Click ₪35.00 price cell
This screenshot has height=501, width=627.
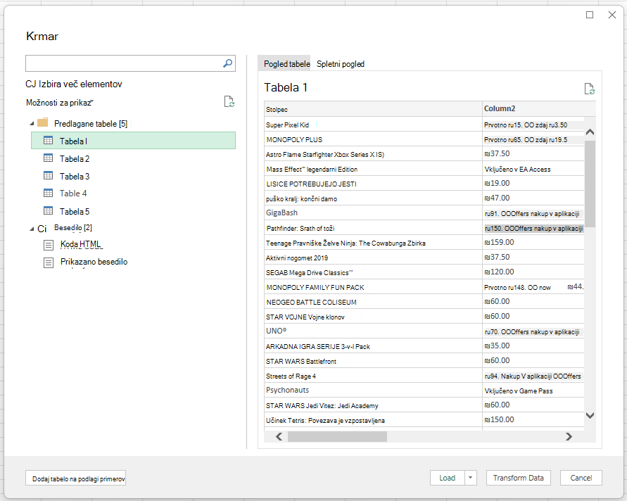[x=533, y=346]
